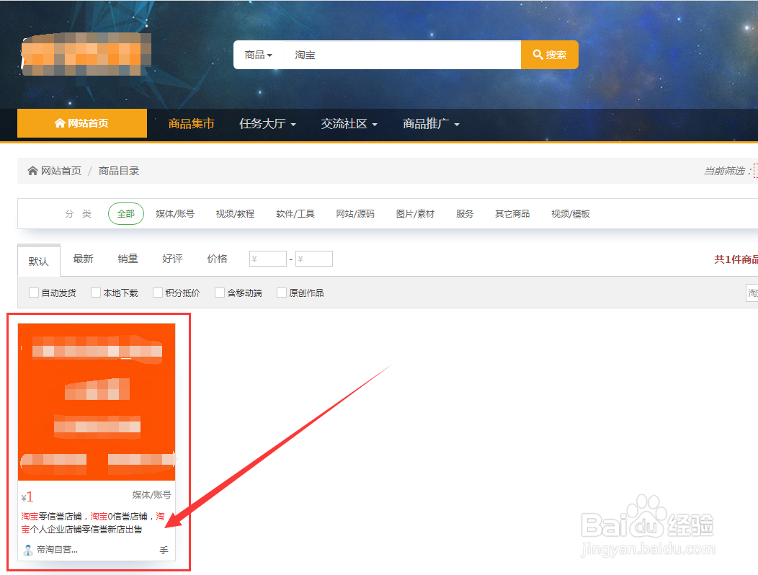This screenshot has height=575, width=758.
Task: Sort by 销量 tab
Action: pyautogui.click(x=128, y=259)
